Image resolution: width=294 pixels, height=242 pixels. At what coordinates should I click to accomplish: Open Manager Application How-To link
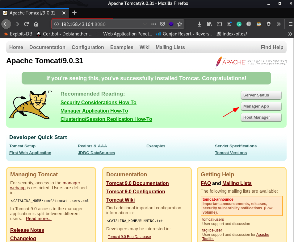(94, 111)
